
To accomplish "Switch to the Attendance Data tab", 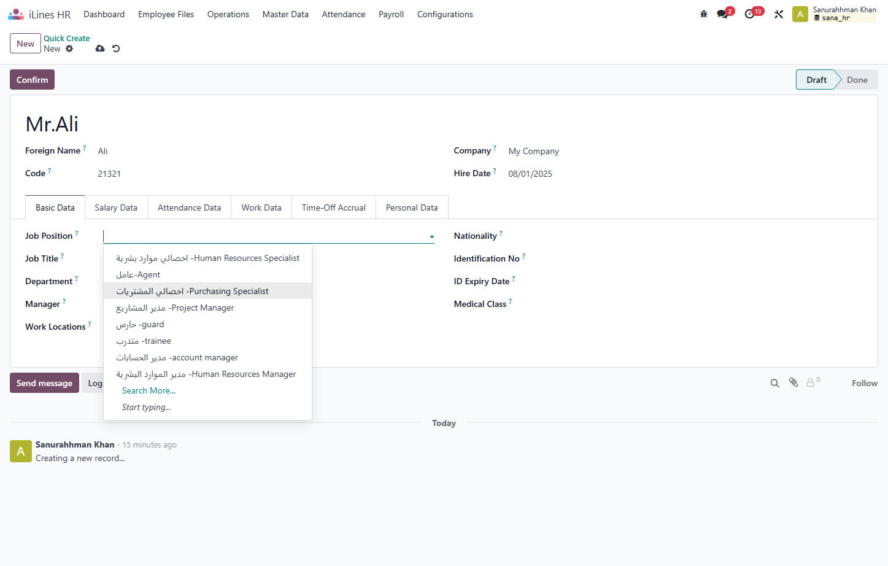I will tap(189, 207).
